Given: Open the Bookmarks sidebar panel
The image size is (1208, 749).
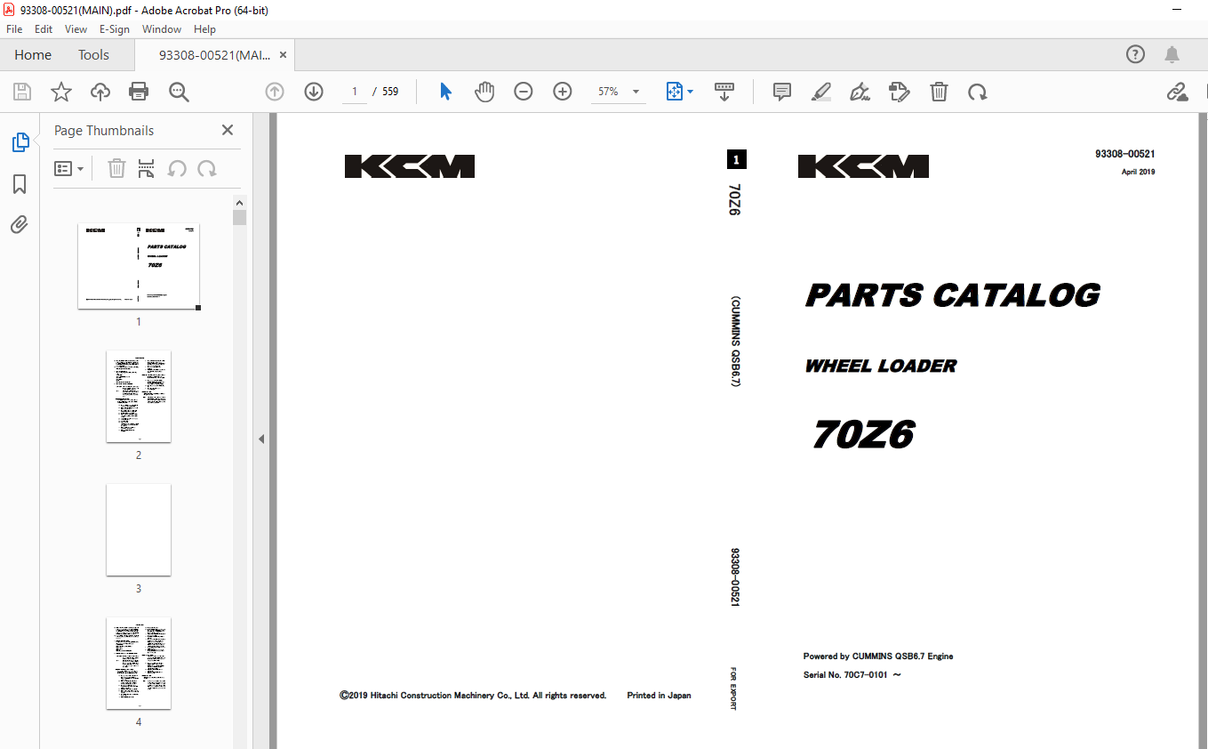Looking at the screenshot, I should (20, 184).
